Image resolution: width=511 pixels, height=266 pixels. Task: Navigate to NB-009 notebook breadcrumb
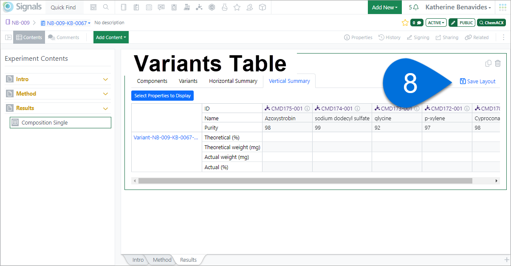pos(17,23)
